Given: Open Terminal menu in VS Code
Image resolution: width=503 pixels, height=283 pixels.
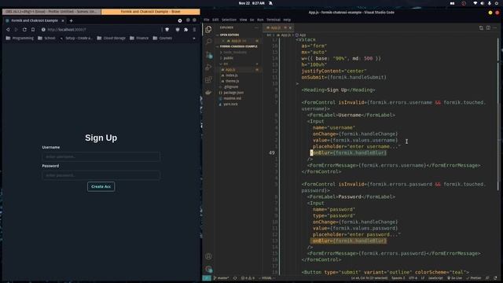Looking at the screenshot, I should pyautogui.click(x=274, y=20).
